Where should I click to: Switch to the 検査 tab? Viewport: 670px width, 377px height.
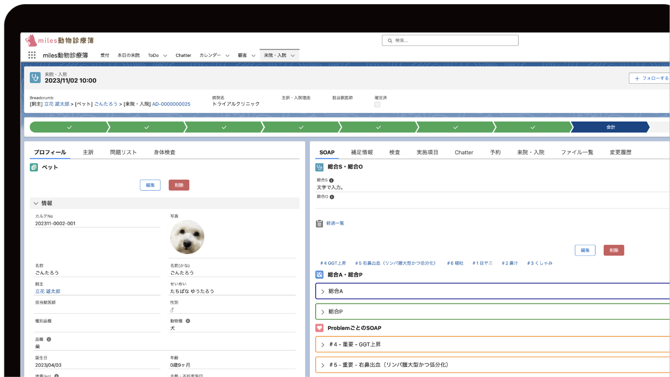click(395, 152)
